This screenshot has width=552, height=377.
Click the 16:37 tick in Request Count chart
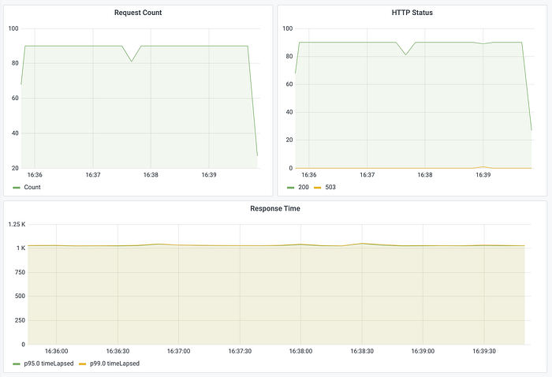(93, 175)
